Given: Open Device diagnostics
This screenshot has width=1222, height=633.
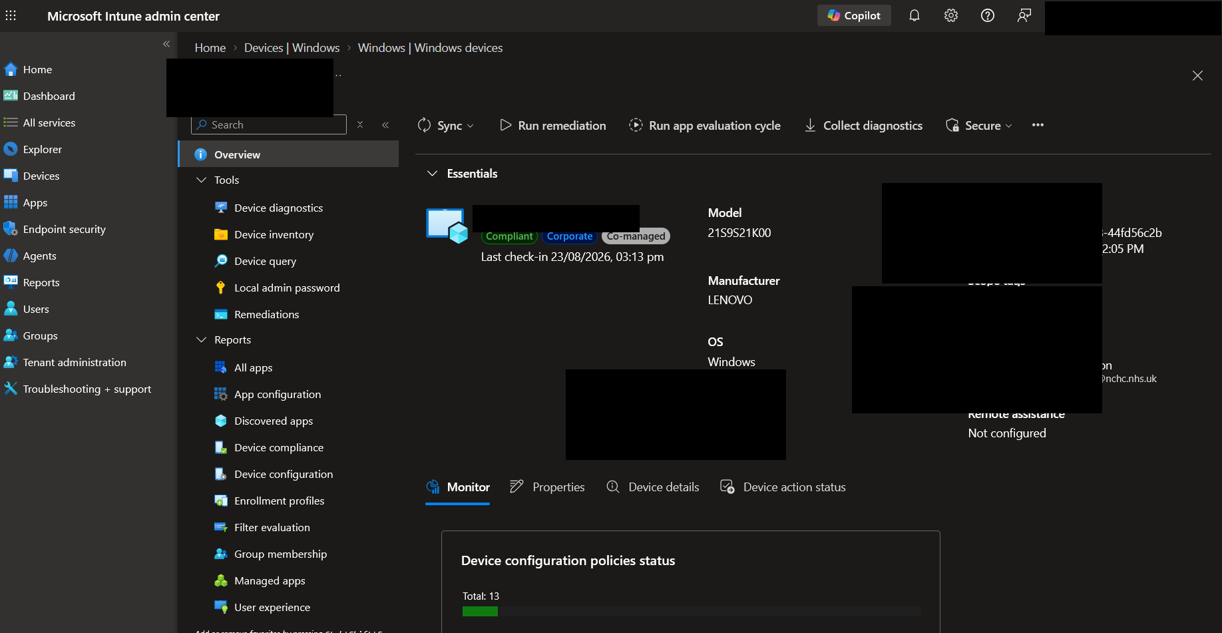Looking at the screenshot, I should pyautogui.click(x=278, y=208).
